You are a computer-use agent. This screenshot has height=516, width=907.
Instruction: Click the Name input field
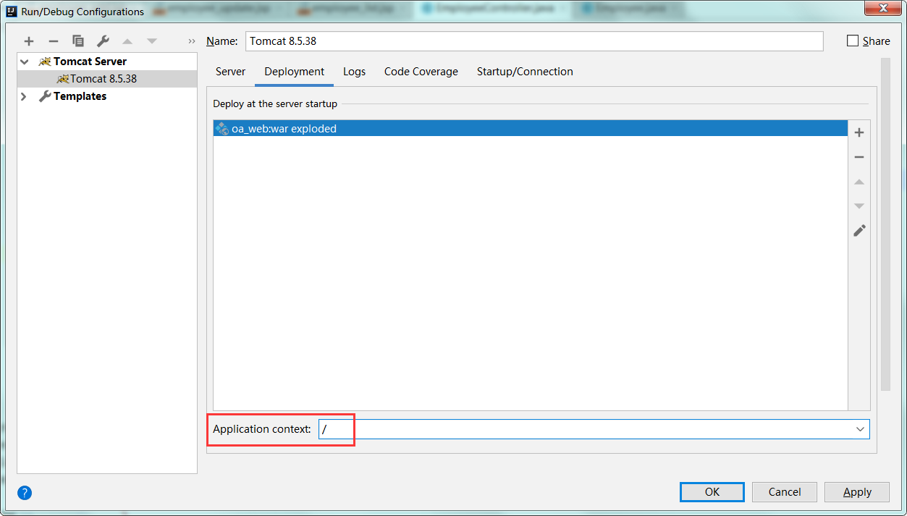click(534, 41)
